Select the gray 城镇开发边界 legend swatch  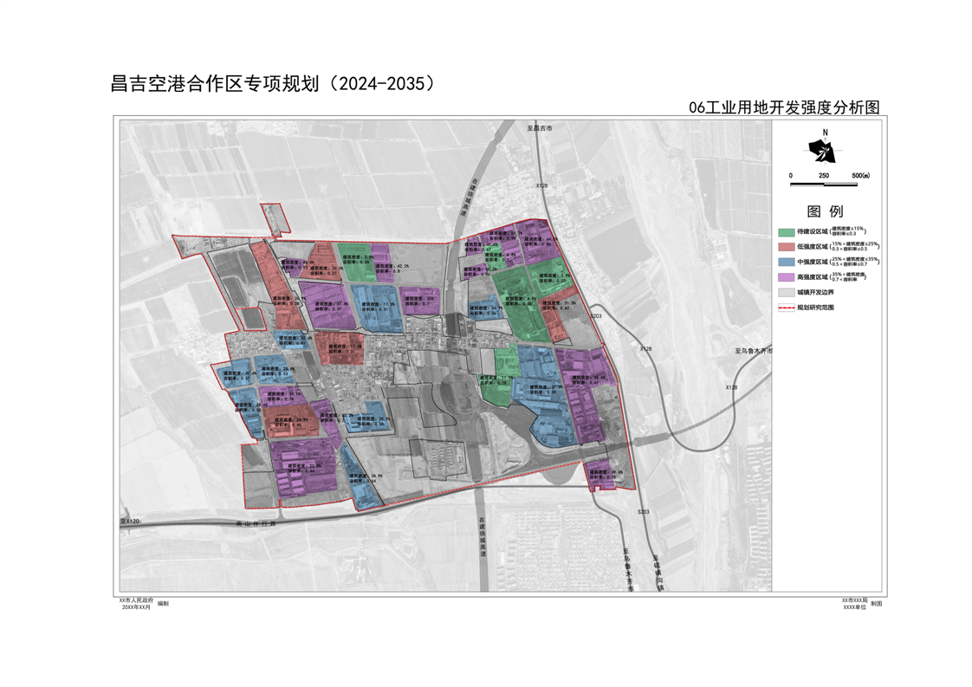point(787,292)
